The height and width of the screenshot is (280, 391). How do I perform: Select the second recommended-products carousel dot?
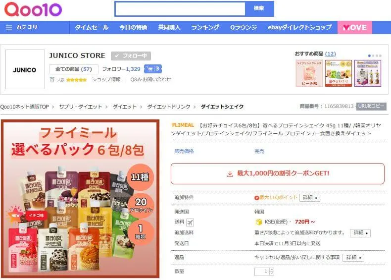pyautogui.click(x=373, y=56)
